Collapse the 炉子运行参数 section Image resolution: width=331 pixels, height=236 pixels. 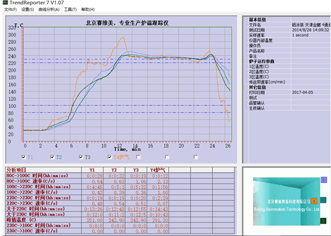pyautogui.click(x=246, y=61)
